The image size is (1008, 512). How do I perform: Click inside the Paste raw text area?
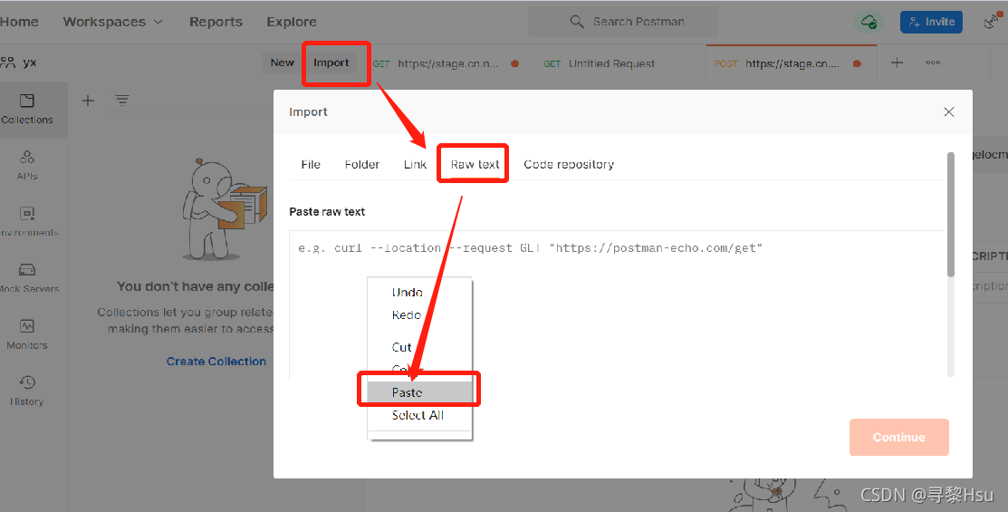(617, 304)
